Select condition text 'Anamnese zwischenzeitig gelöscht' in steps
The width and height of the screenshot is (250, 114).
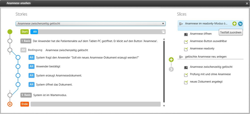(x=67, y=50)
